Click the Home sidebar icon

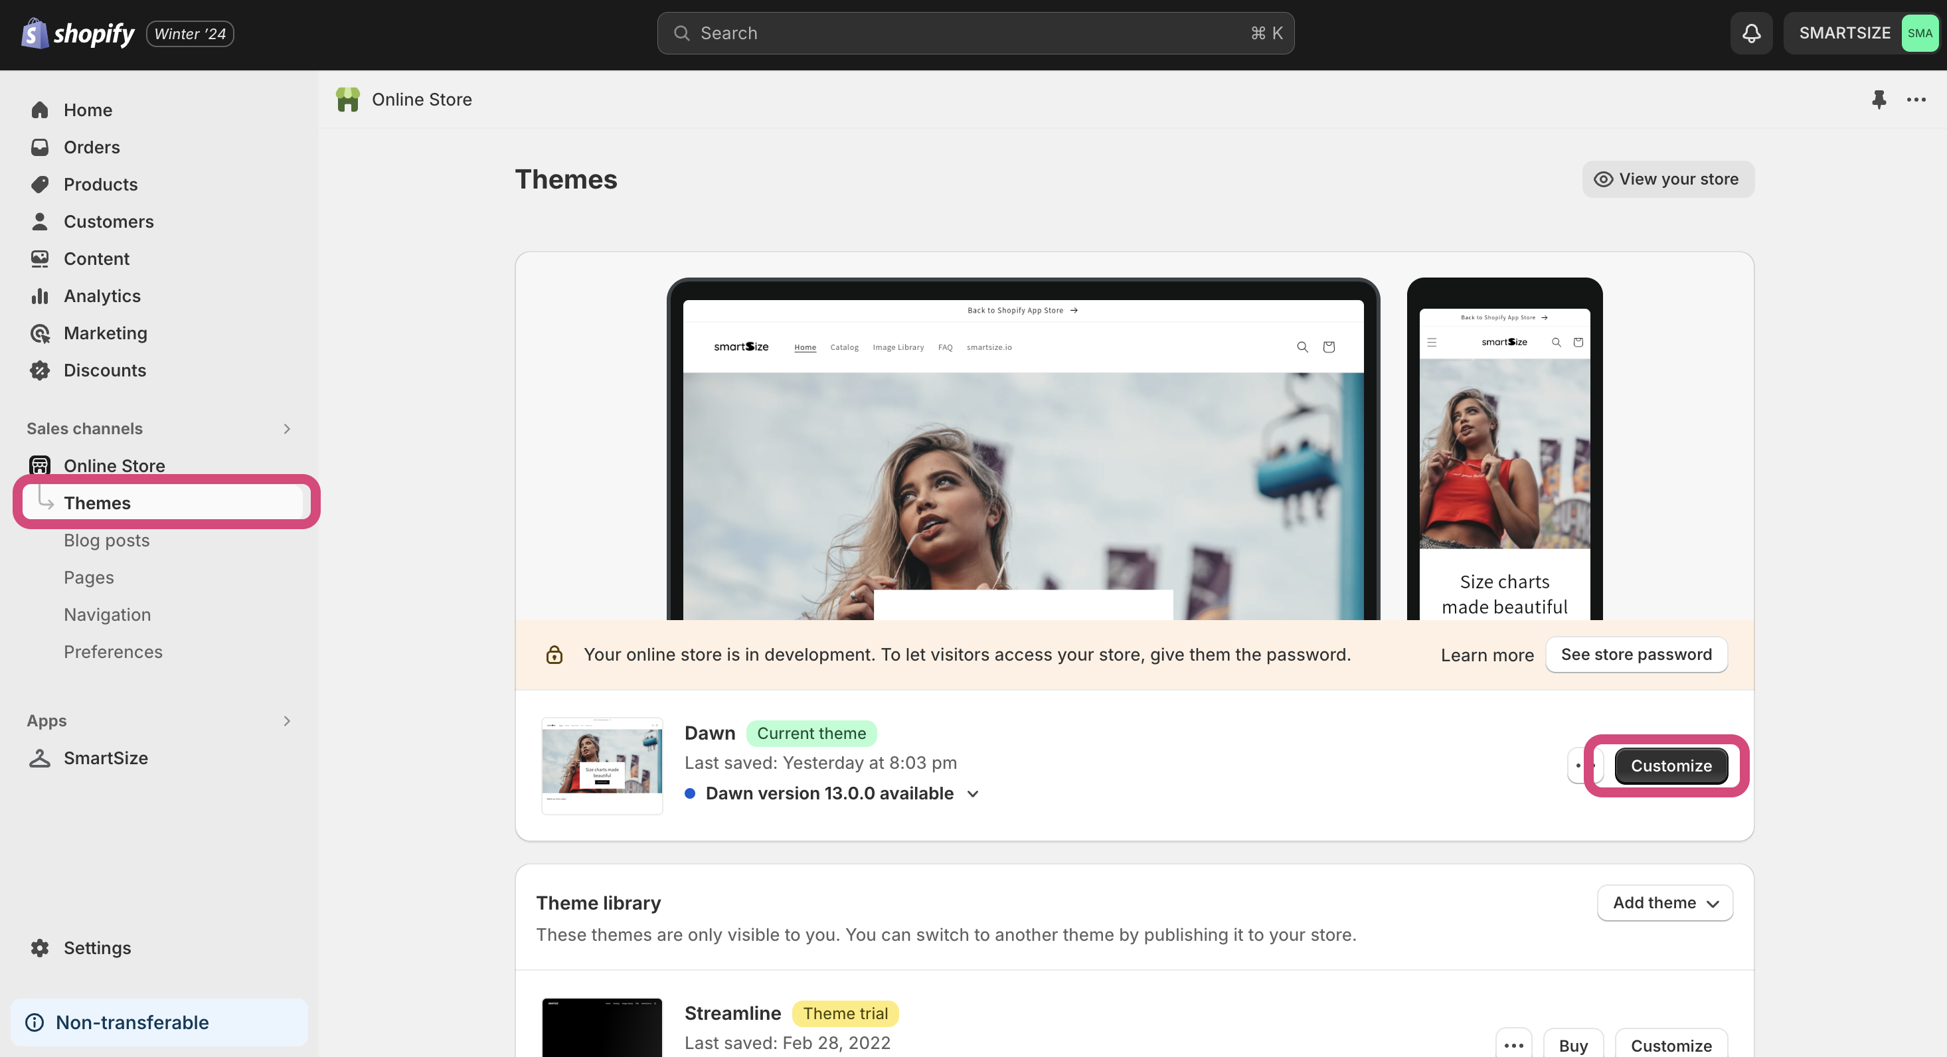click(x=39, y=110)
